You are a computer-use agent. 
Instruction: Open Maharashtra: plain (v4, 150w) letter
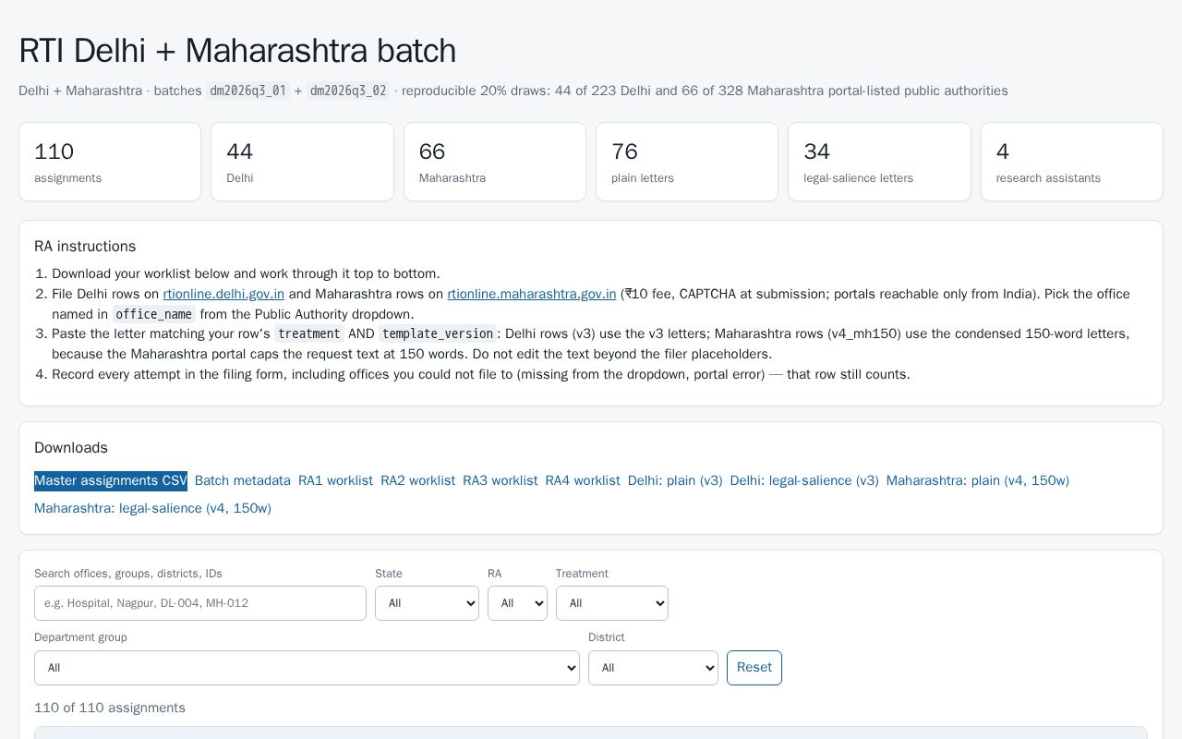[978, 480]
